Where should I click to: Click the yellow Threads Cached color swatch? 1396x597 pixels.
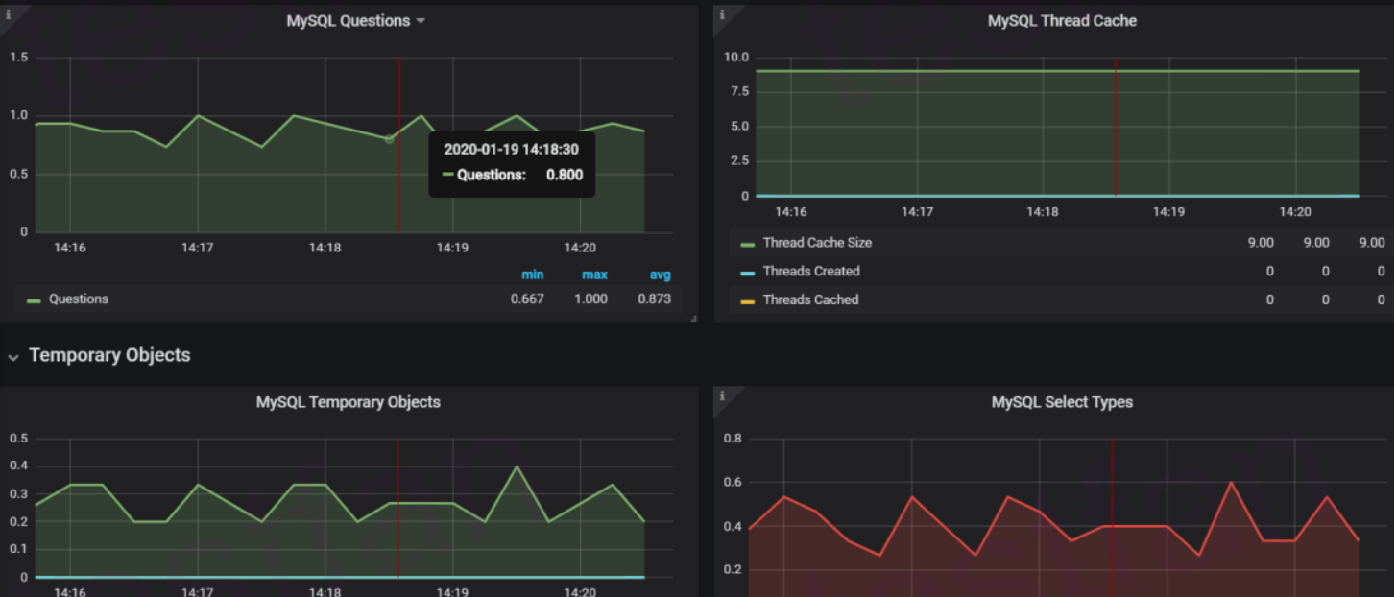748,300
